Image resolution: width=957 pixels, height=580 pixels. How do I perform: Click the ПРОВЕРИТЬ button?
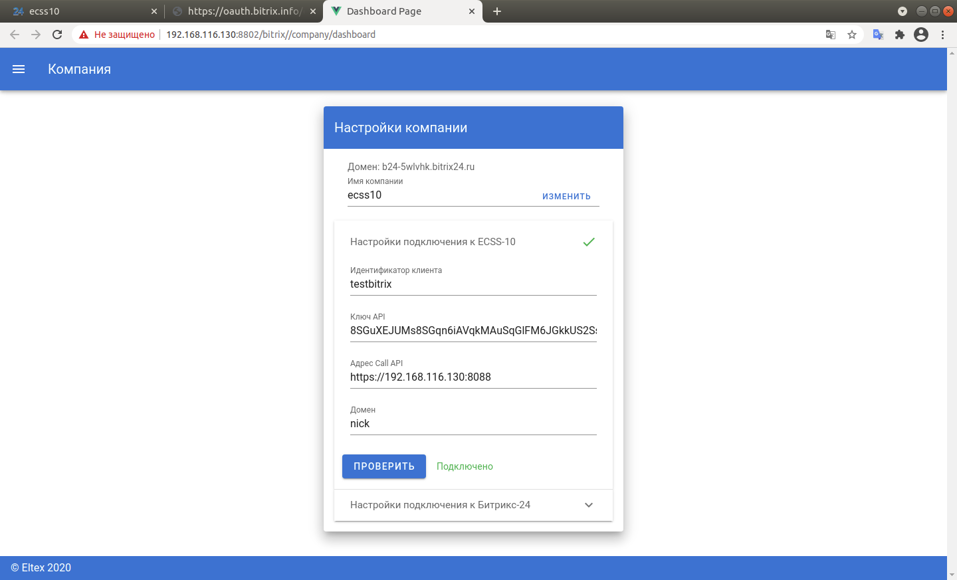pyautogui.click(x=384, y=466)
